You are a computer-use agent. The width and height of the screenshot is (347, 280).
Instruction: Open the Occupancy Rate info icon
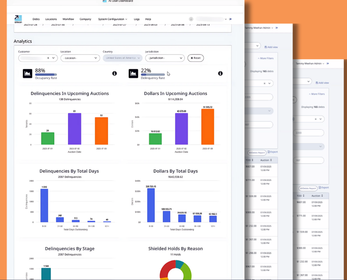coord(114,73)
